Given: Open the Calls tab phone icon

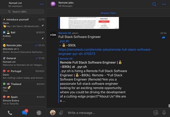Looking at the screenshot, I should coord(10,113).
